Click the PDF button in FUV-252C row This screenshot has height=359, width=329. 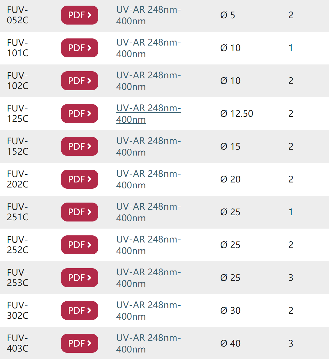tap(80, 245)
